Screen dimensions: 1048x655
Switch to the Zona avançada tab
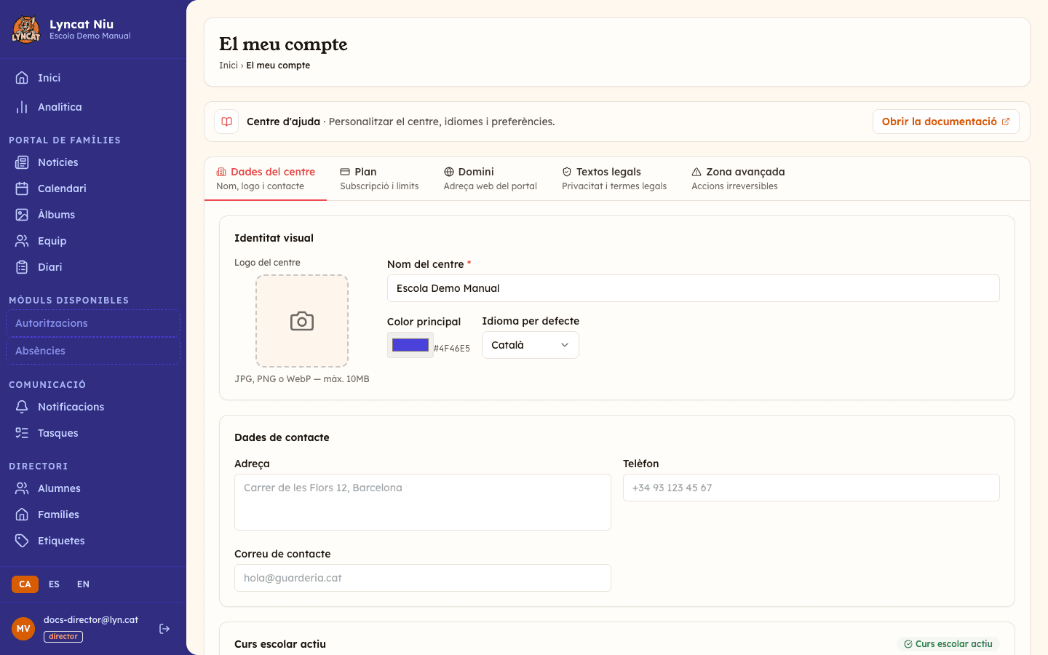click(x=738, y=178)
